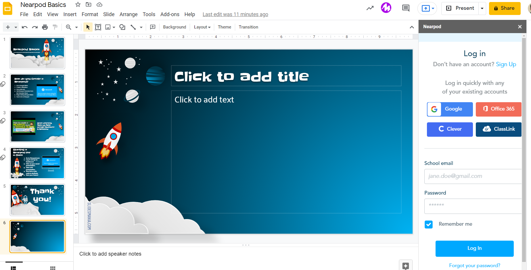Star the Nearpod Basics presentation
This screenshot has height=270, width=531.
tap(78, 5)
